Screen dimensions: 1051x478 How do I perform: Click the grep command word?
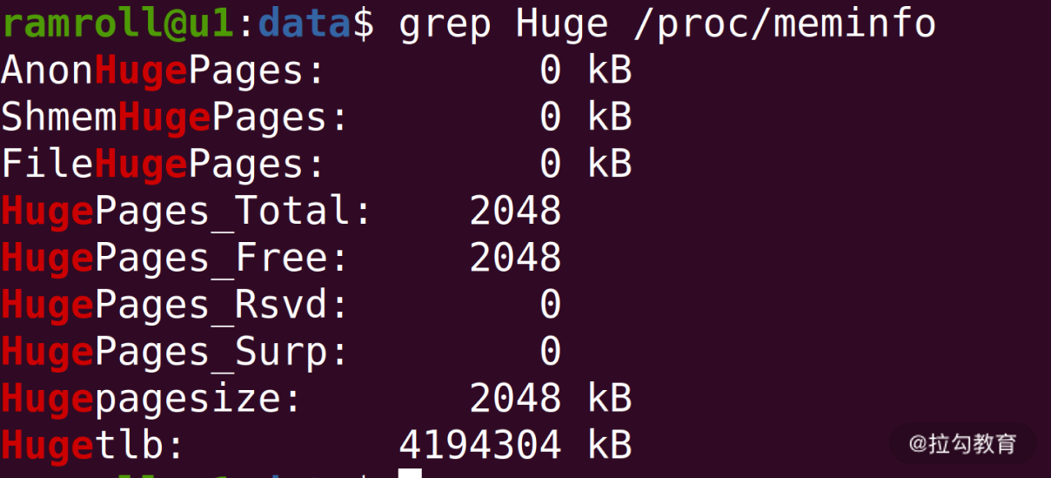pos(445,24)
